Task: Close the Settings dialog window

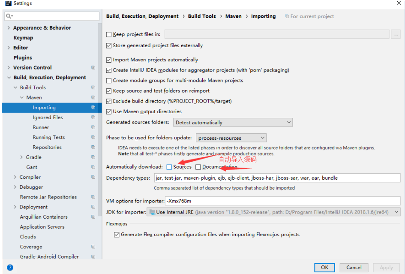Action: pos(399,3)
